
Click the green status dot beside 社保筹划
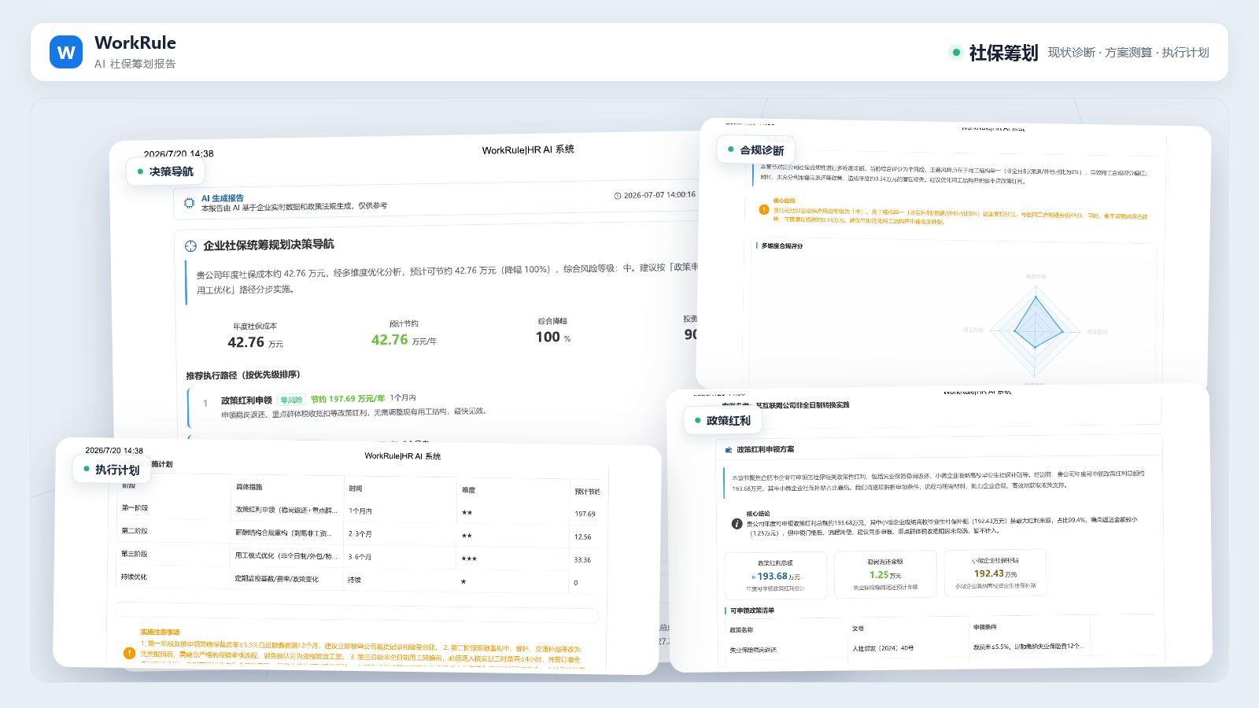(956, 53)
